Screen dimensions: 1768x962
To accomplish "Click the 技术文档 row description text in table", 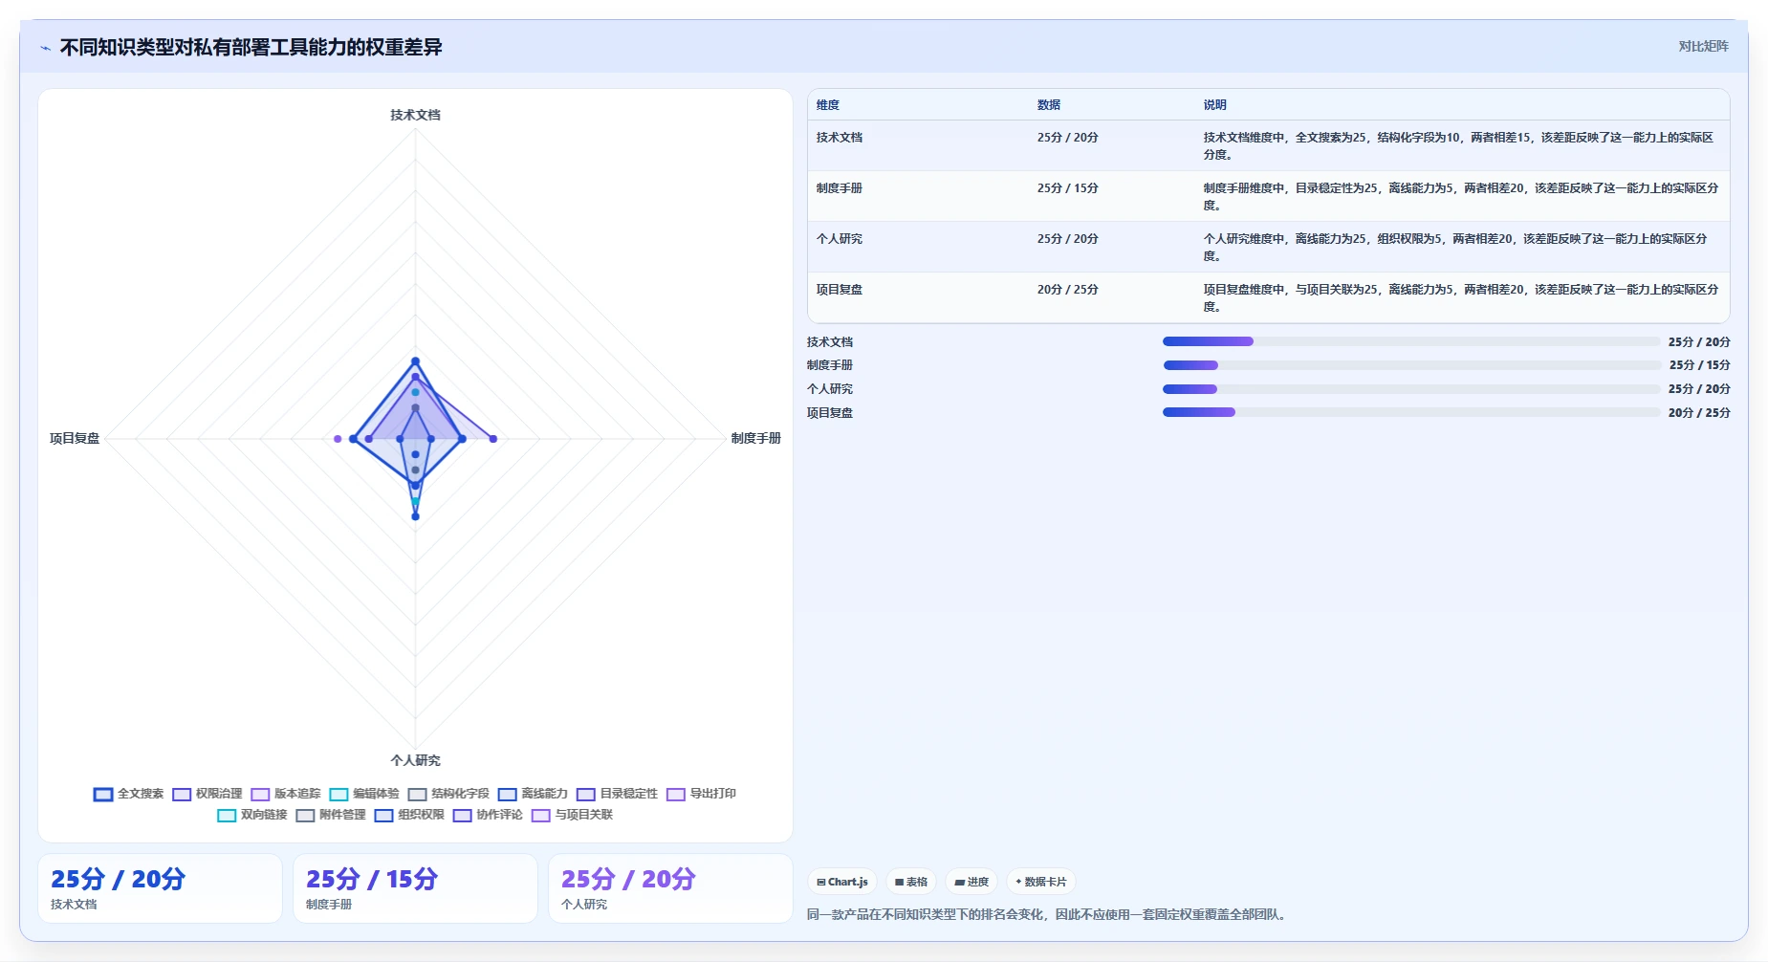I will (1459, 146).
